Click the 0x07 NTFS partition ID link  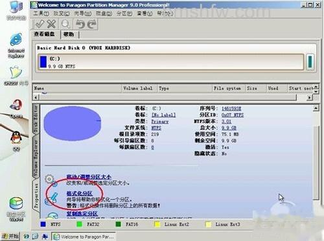click(233, 115)
